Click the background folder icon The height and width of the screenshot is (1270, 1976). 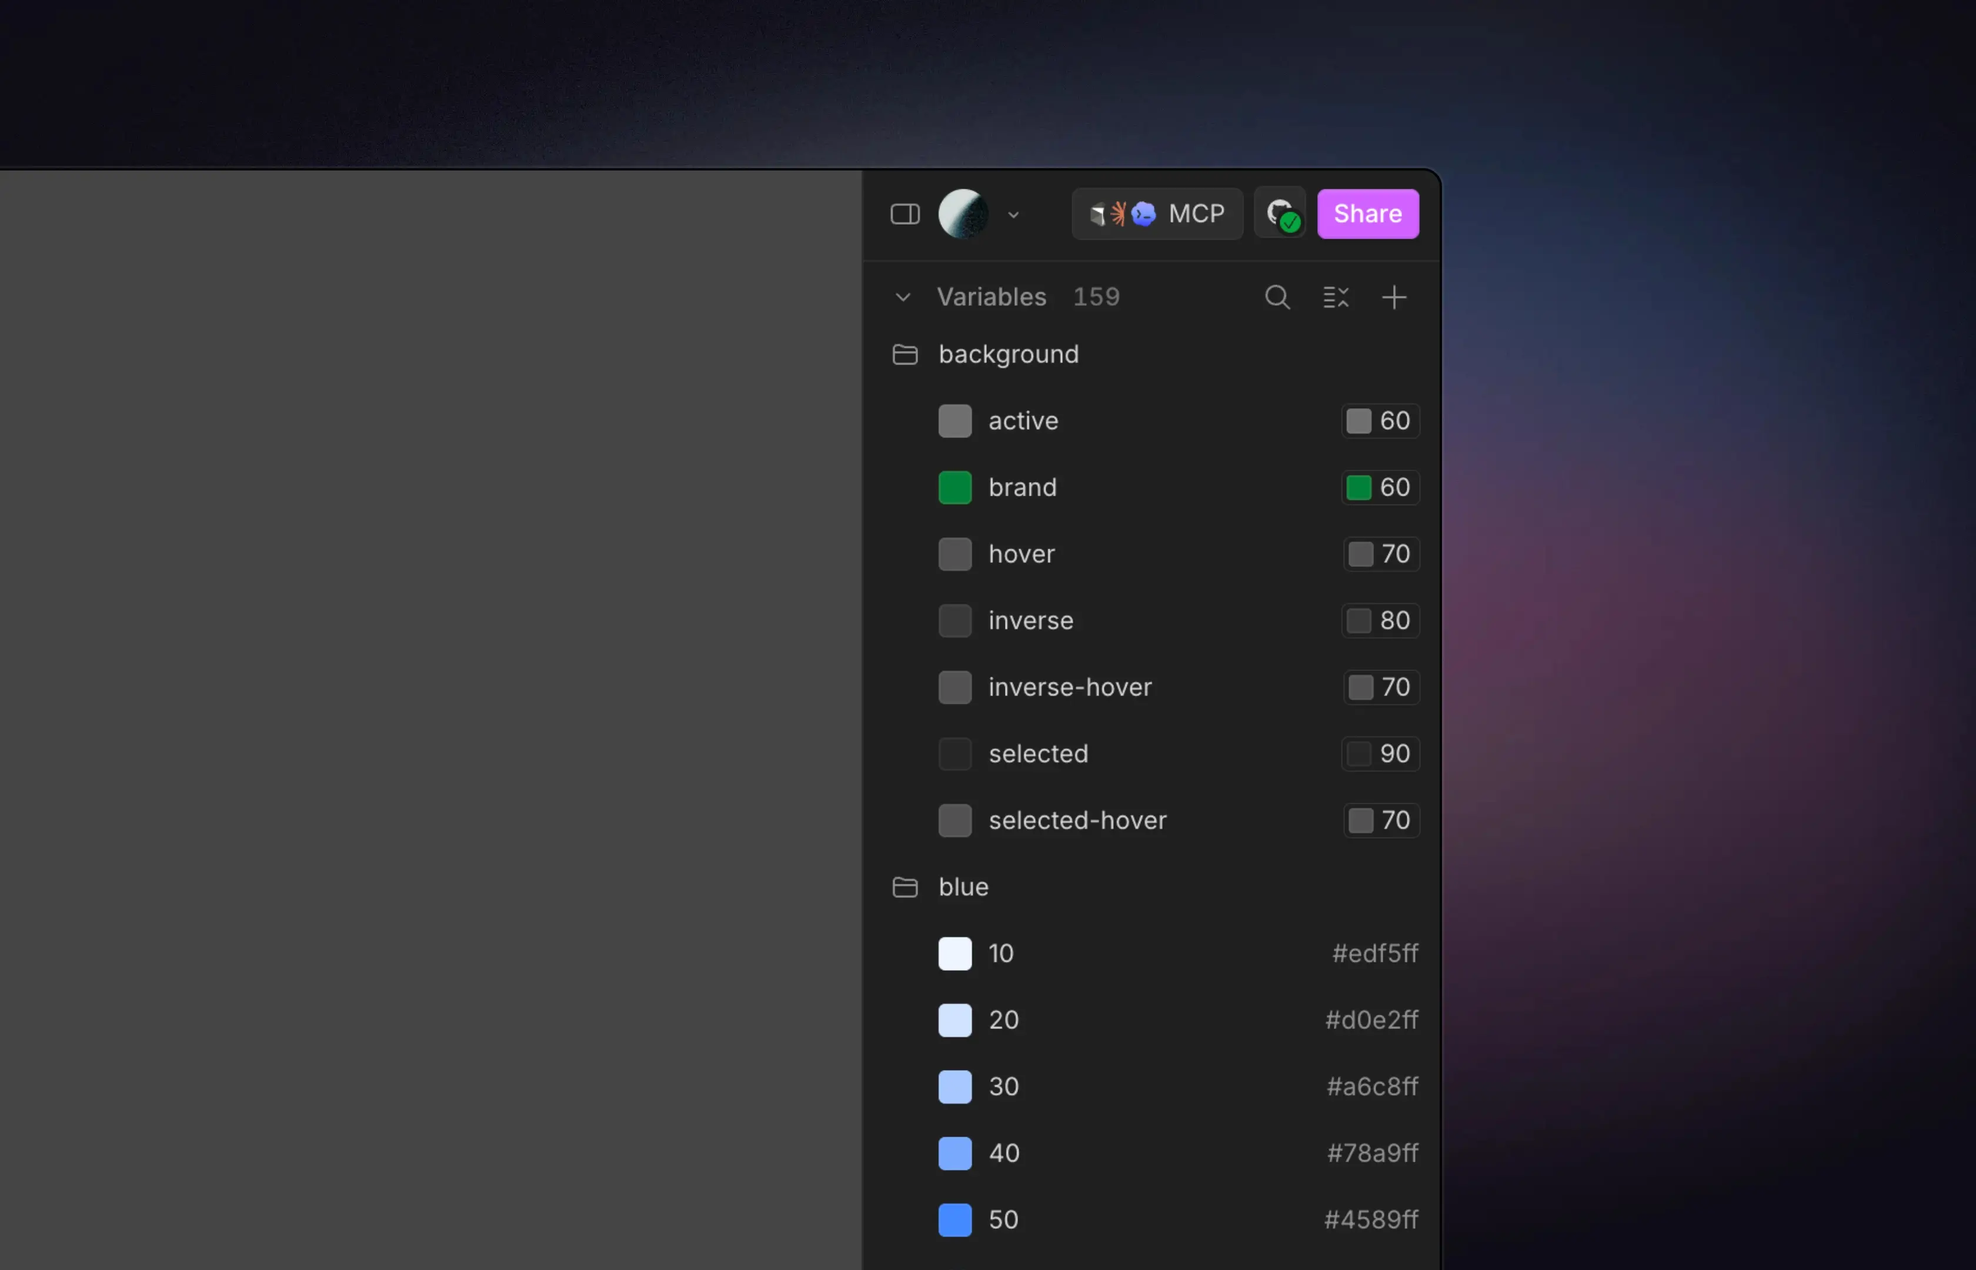(x=904, y=355)
